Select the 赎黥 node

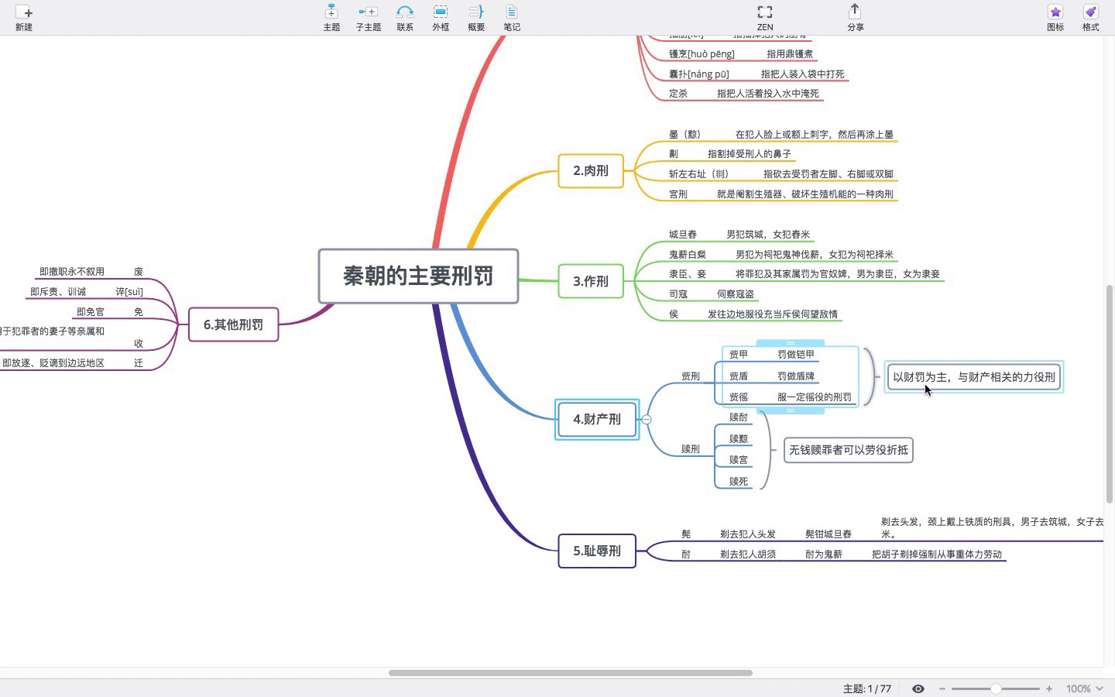739,439
